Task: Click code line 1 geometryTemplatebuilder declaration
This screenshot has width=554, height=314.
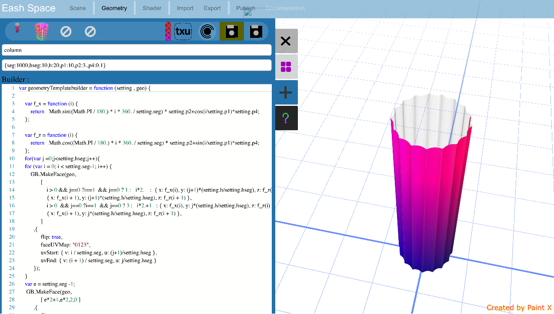Action: (85, 88)
